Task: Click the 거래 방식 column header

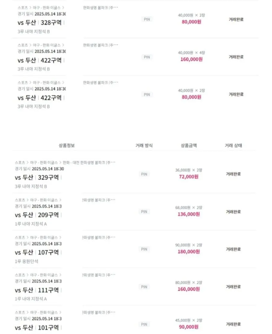Action: click(144, 145)
